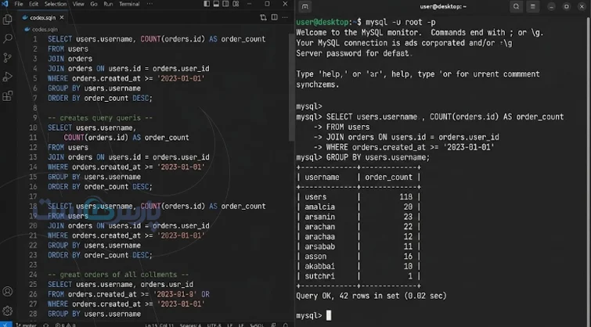The height and width of the screenshot is (327, 591).
Task: Click 'JOIN orders' on line 3
Action: [x=70, y=59]
